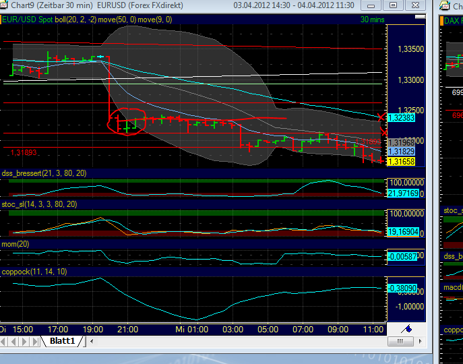The image size is (463, 364).
Task: Click the 11:00 time axis label
Action: tap(373, 330)
